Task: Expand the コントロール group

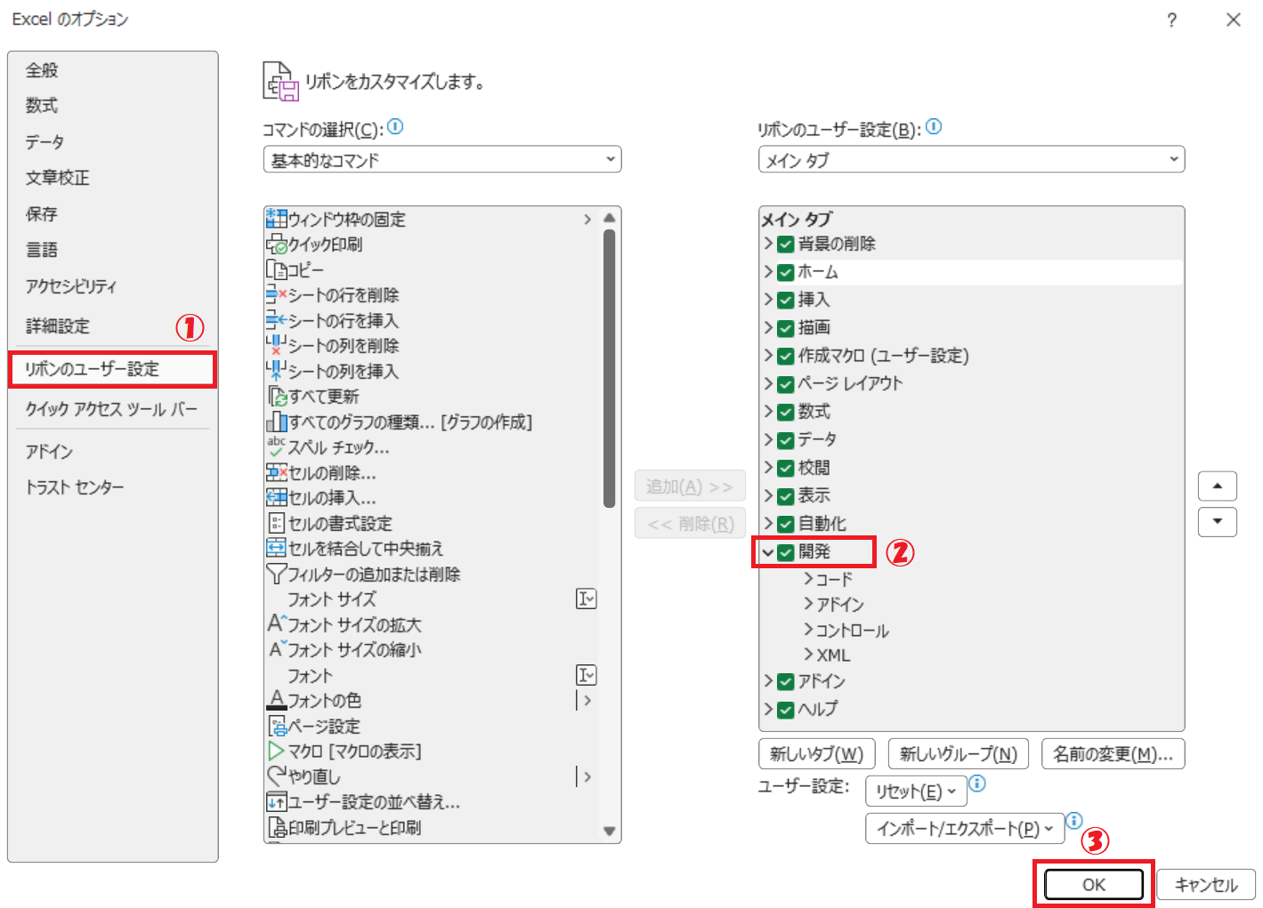Action: (x=808, y=630)
